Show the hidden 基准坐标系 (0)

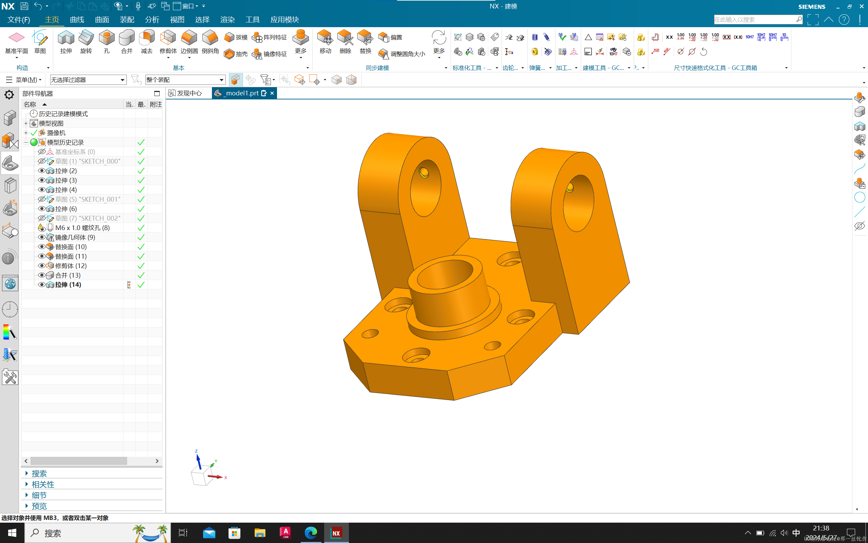click(42, 152)
